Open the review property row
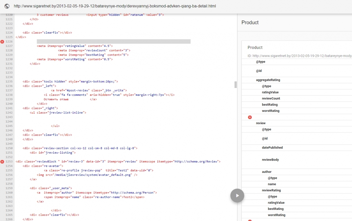Image resolution: width=352 pixels, height=221 pixels. pyautogui.click(x=260, y=123)
